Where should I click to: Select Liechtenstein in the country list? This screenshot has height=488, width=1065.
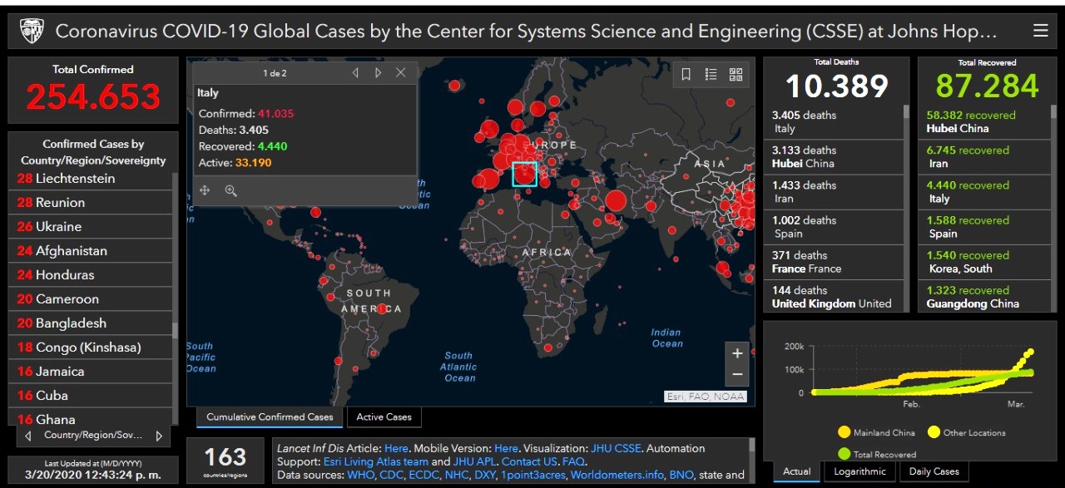click(x=90, y=179)
